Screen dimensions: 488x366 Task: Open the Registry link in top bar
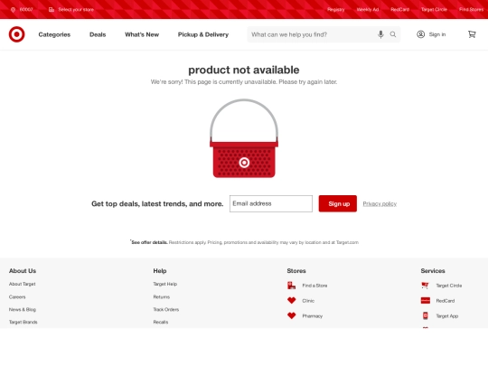(336, 10)
